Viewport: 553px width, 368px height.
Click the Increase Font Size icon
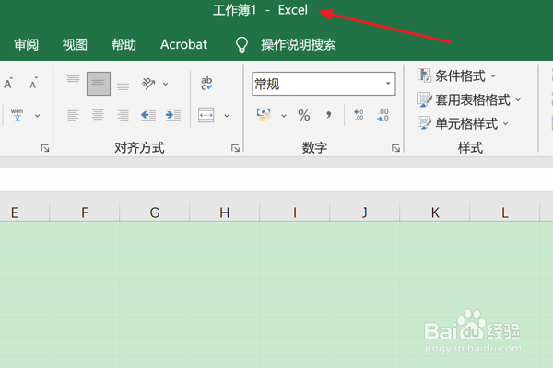click(8, 84)
